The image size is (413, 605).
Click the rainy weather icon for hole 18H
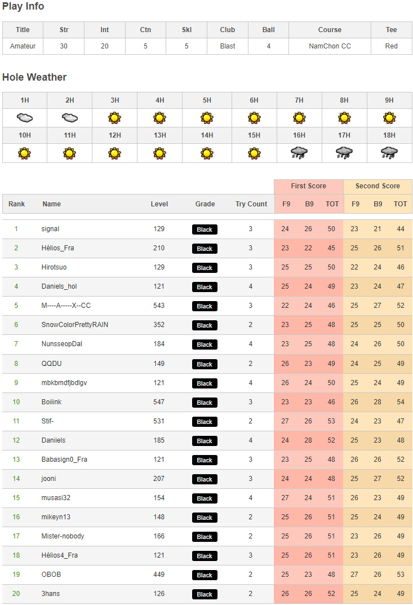pyautogui.click(x=389, y=153)
